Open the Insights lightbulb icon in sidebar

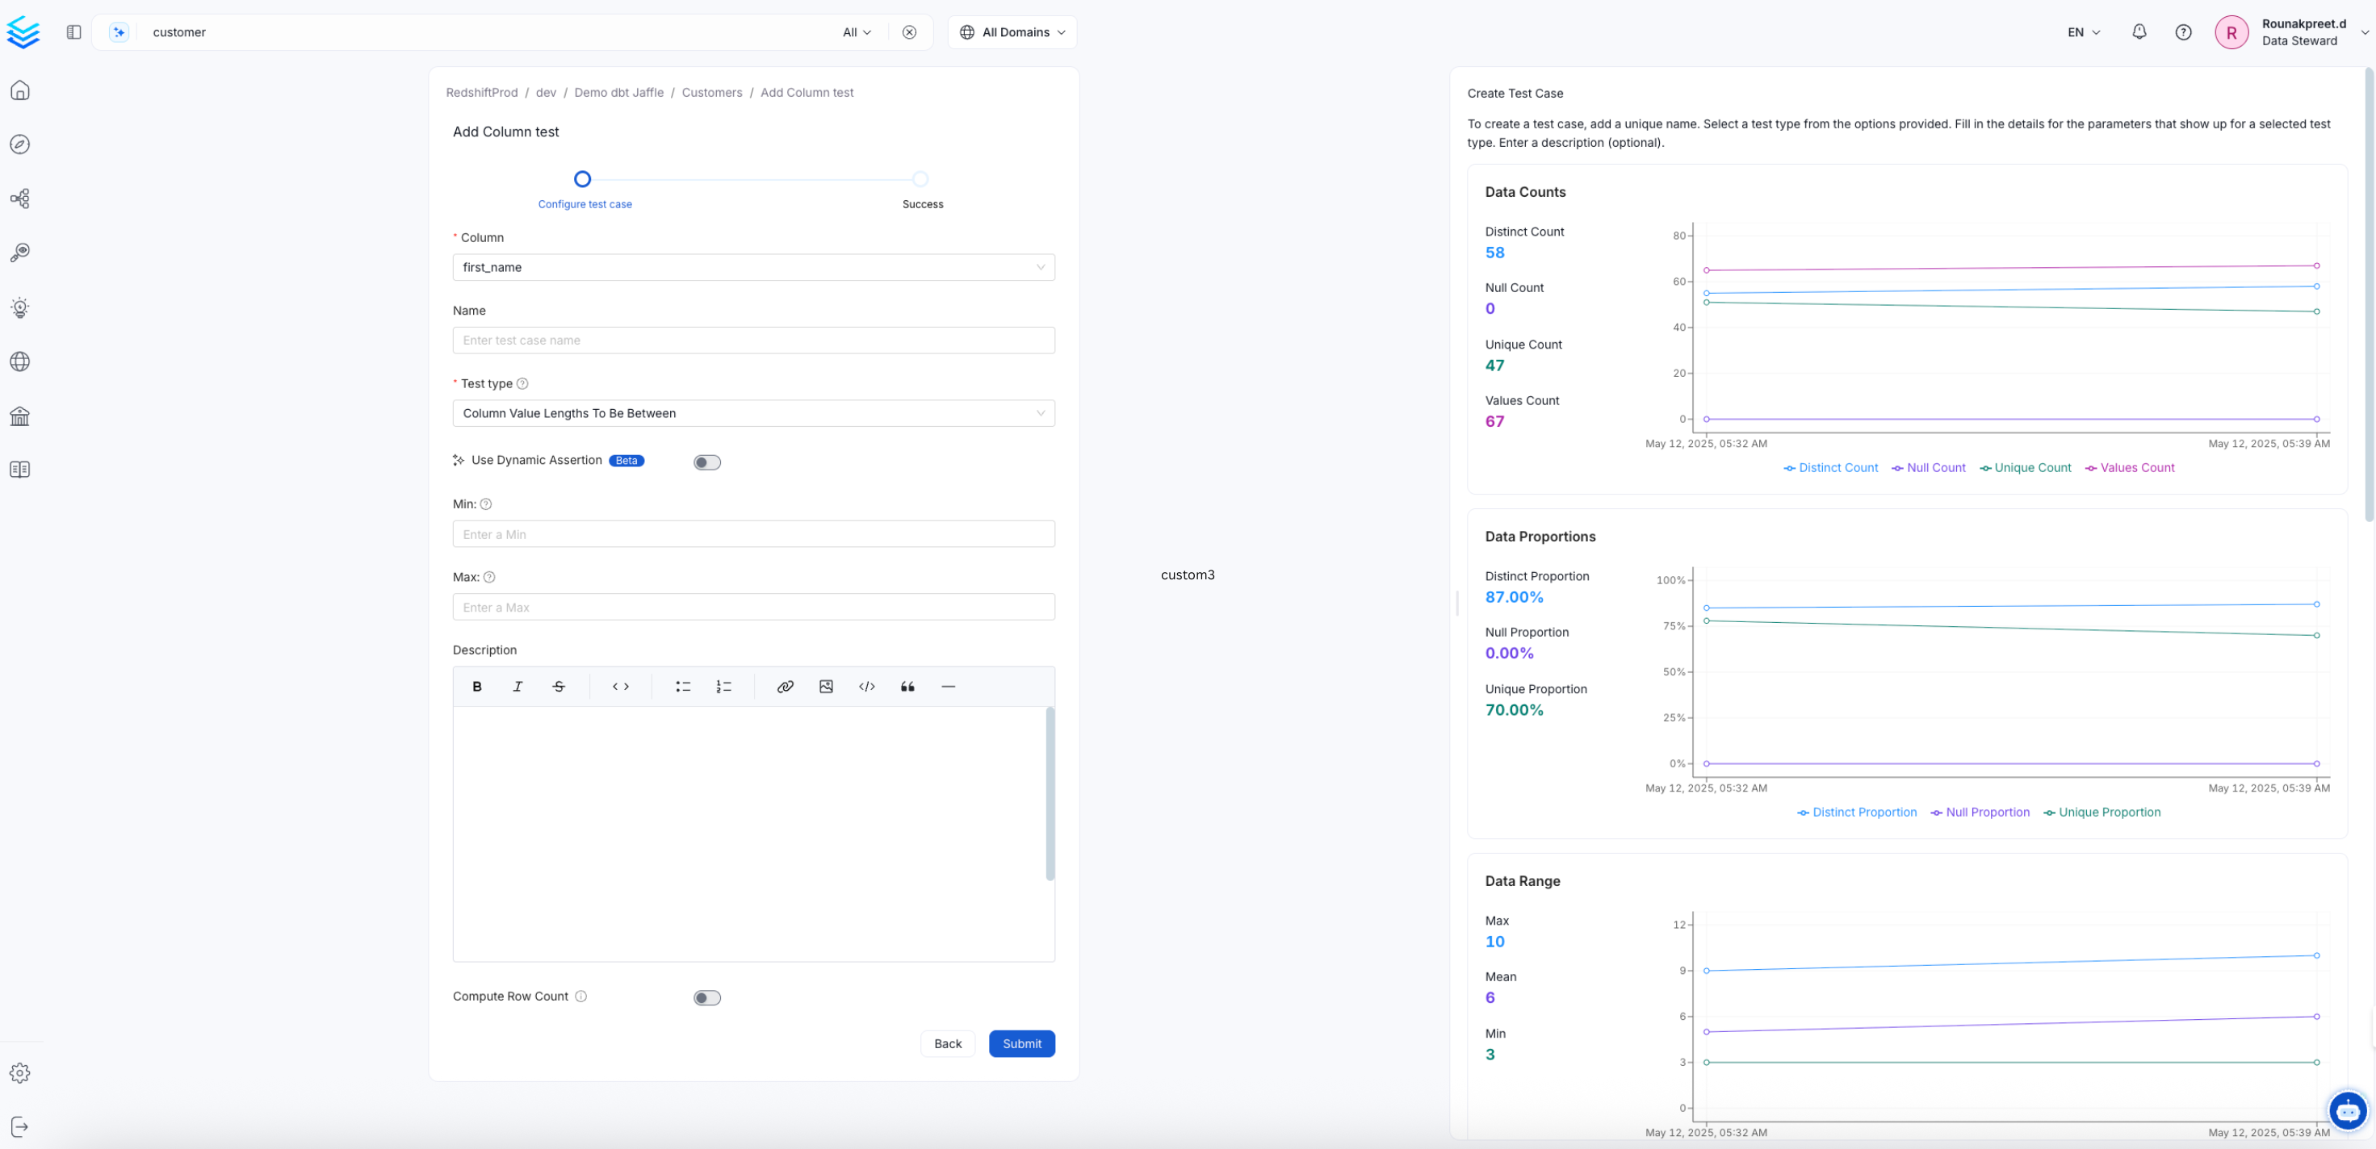pyautogui.click(x=19, y=308)
